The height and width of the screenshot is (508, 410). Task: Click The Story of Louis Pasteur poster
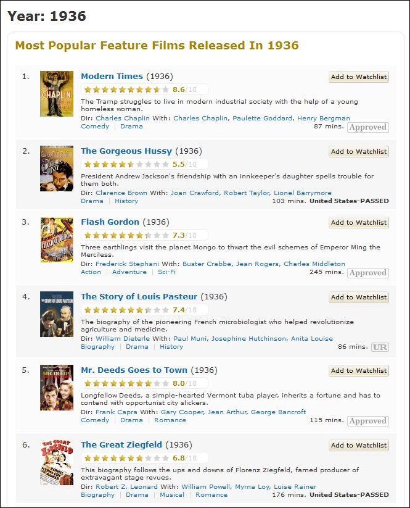click(56, 314)
